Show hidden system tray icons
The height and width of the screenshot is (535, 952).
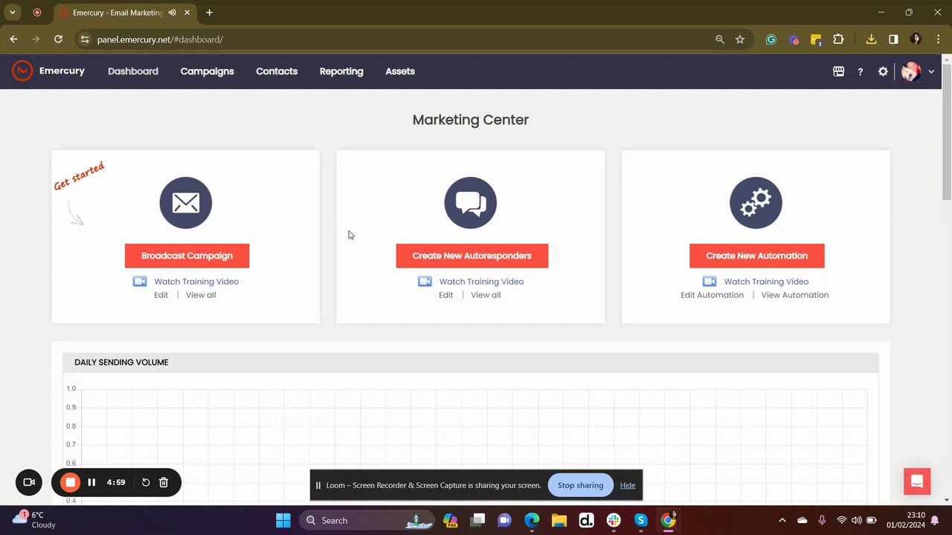click(782, 520)
